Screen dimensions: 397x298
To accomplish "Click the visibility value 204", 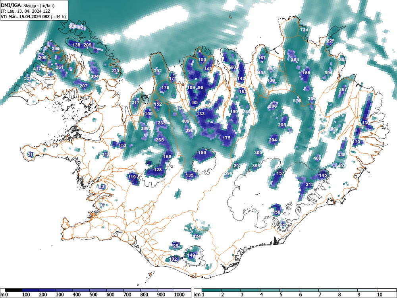I will click(x=273, y=140).
